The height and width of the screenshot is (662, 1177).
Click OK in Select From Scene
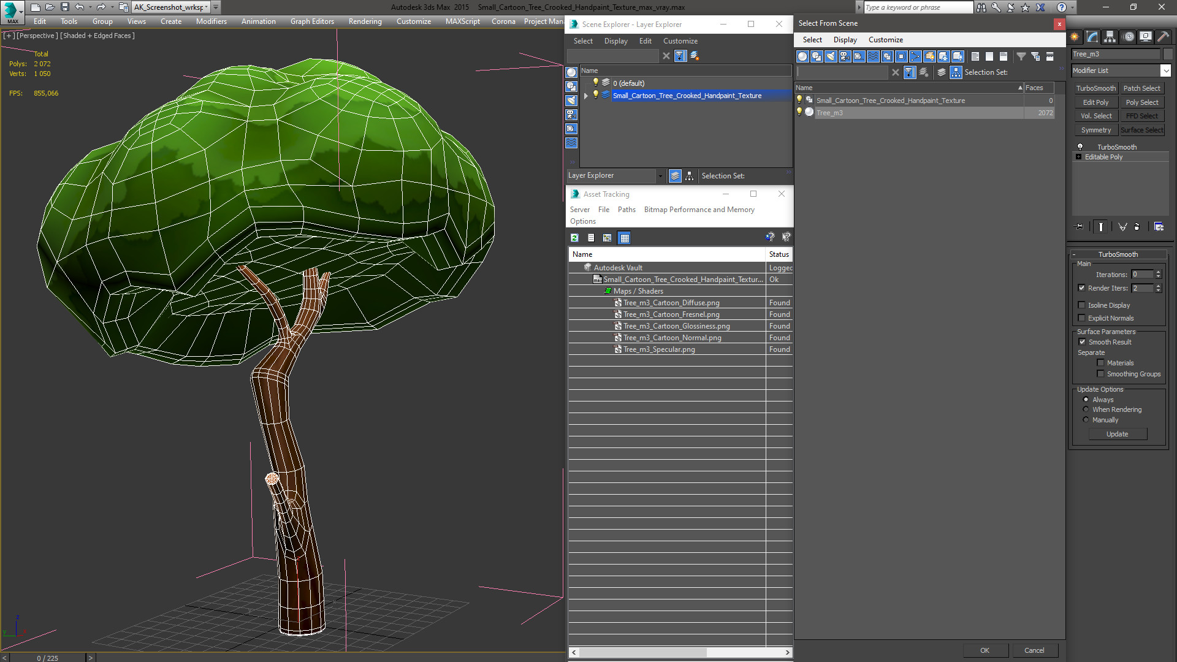coord(985,650)
